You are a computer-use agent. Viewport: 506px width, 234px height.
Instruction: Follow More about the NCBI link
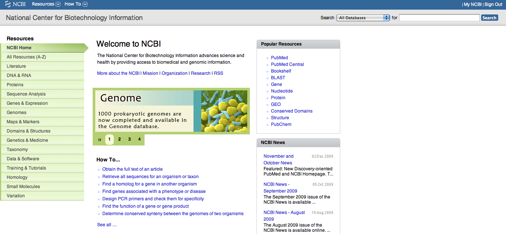(118, 73)
